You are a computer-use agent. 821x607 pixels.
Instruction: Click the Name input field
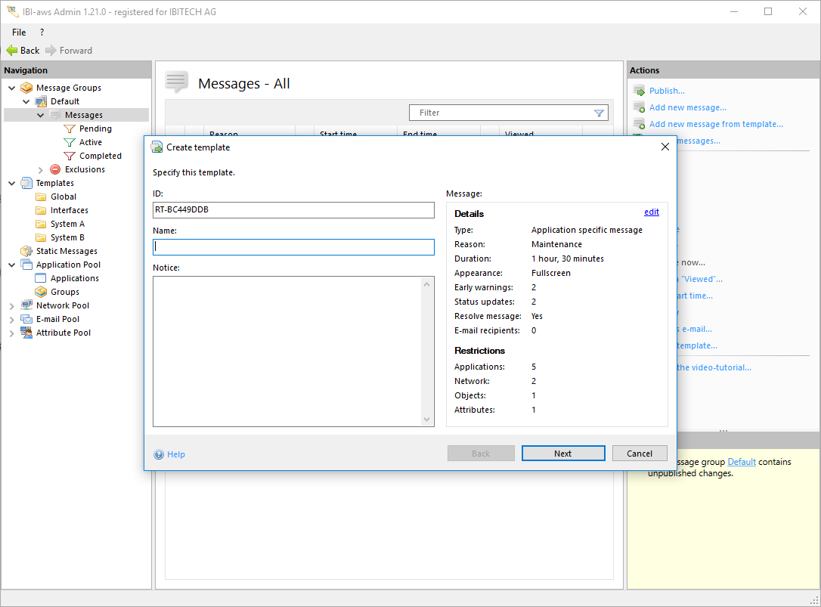[293, 247]
